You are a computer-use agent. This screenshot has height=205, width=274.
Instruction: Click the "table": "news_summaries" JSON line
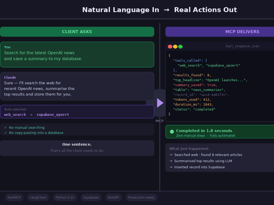[199, 90]
